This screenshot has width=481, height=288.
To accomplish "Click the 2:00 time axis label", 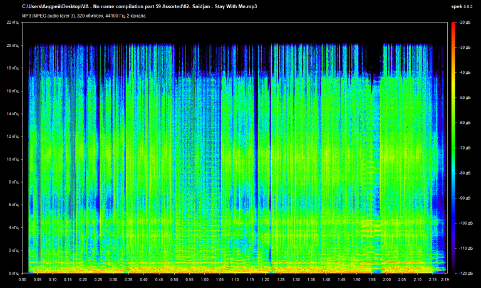I will pos(387,280).
